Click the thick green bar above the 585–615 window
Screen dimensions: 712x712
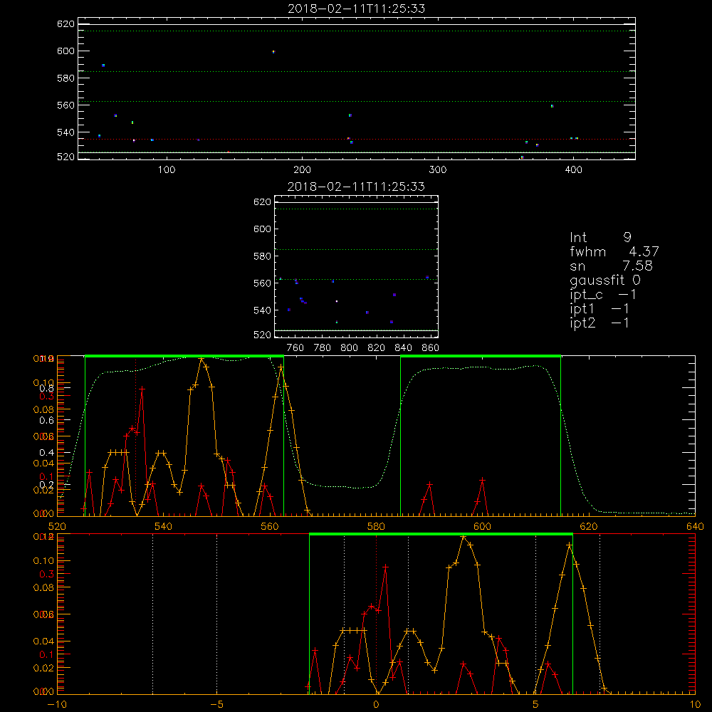pyautogui.click(x=481, y=356)
